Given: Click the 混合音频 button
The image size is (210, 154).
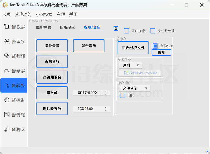Looking at the screenshot, I should [x=89, y=46].
